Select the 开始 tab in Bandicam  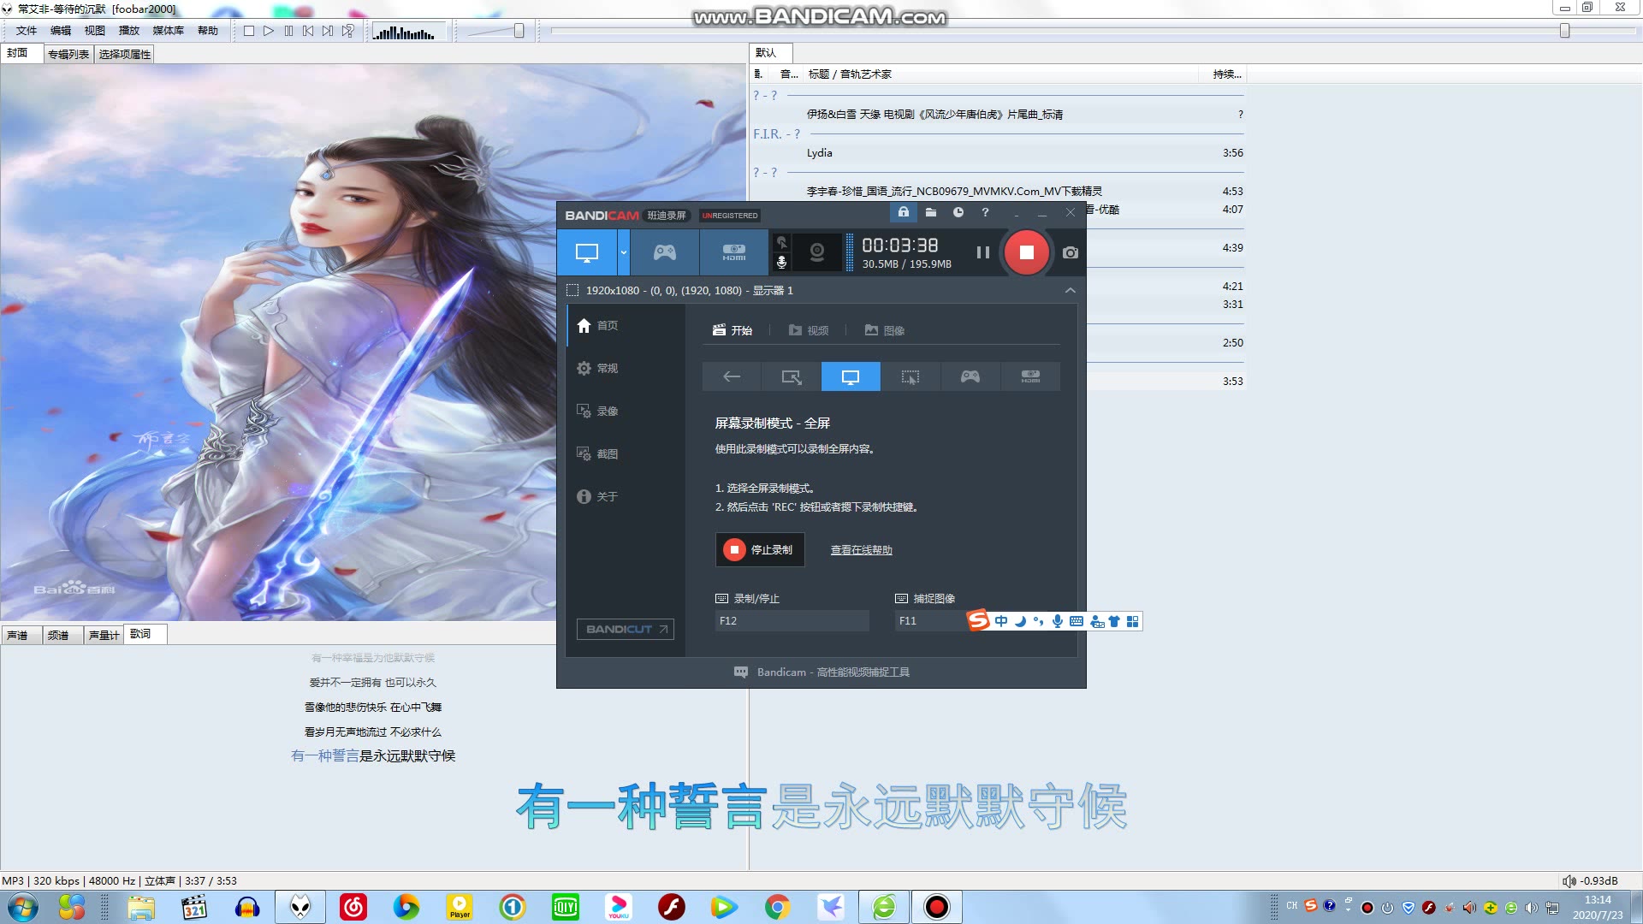coord(733,330)
